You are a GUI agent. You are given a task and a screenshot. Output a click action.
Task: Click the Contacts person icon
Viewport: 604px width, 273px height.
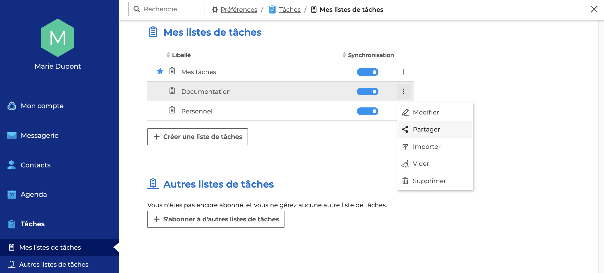click(x=12, y=165)
